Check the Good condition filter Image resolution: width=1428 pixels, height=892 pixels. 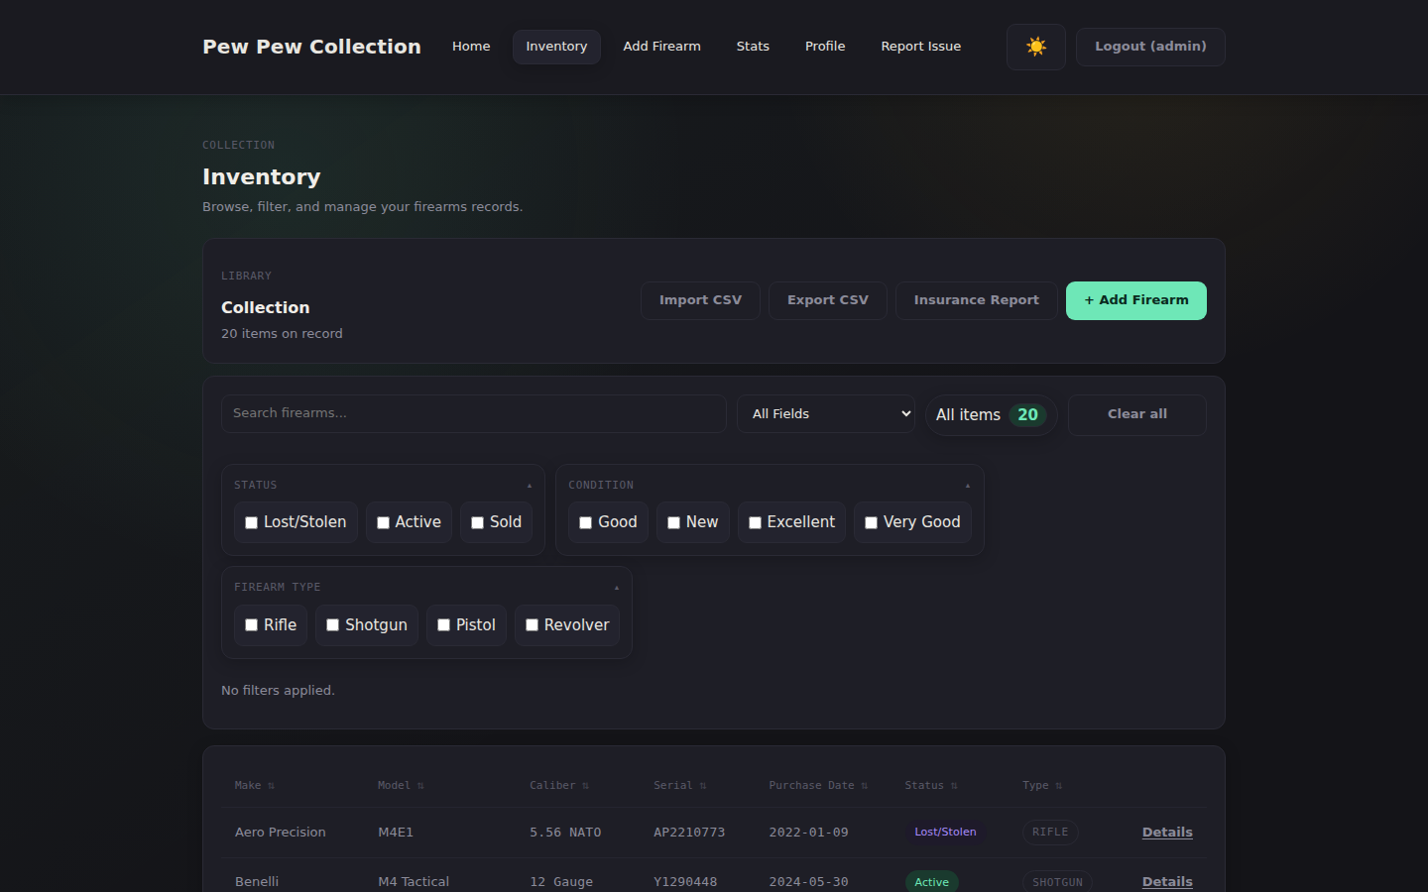click(x=586, y=522)
